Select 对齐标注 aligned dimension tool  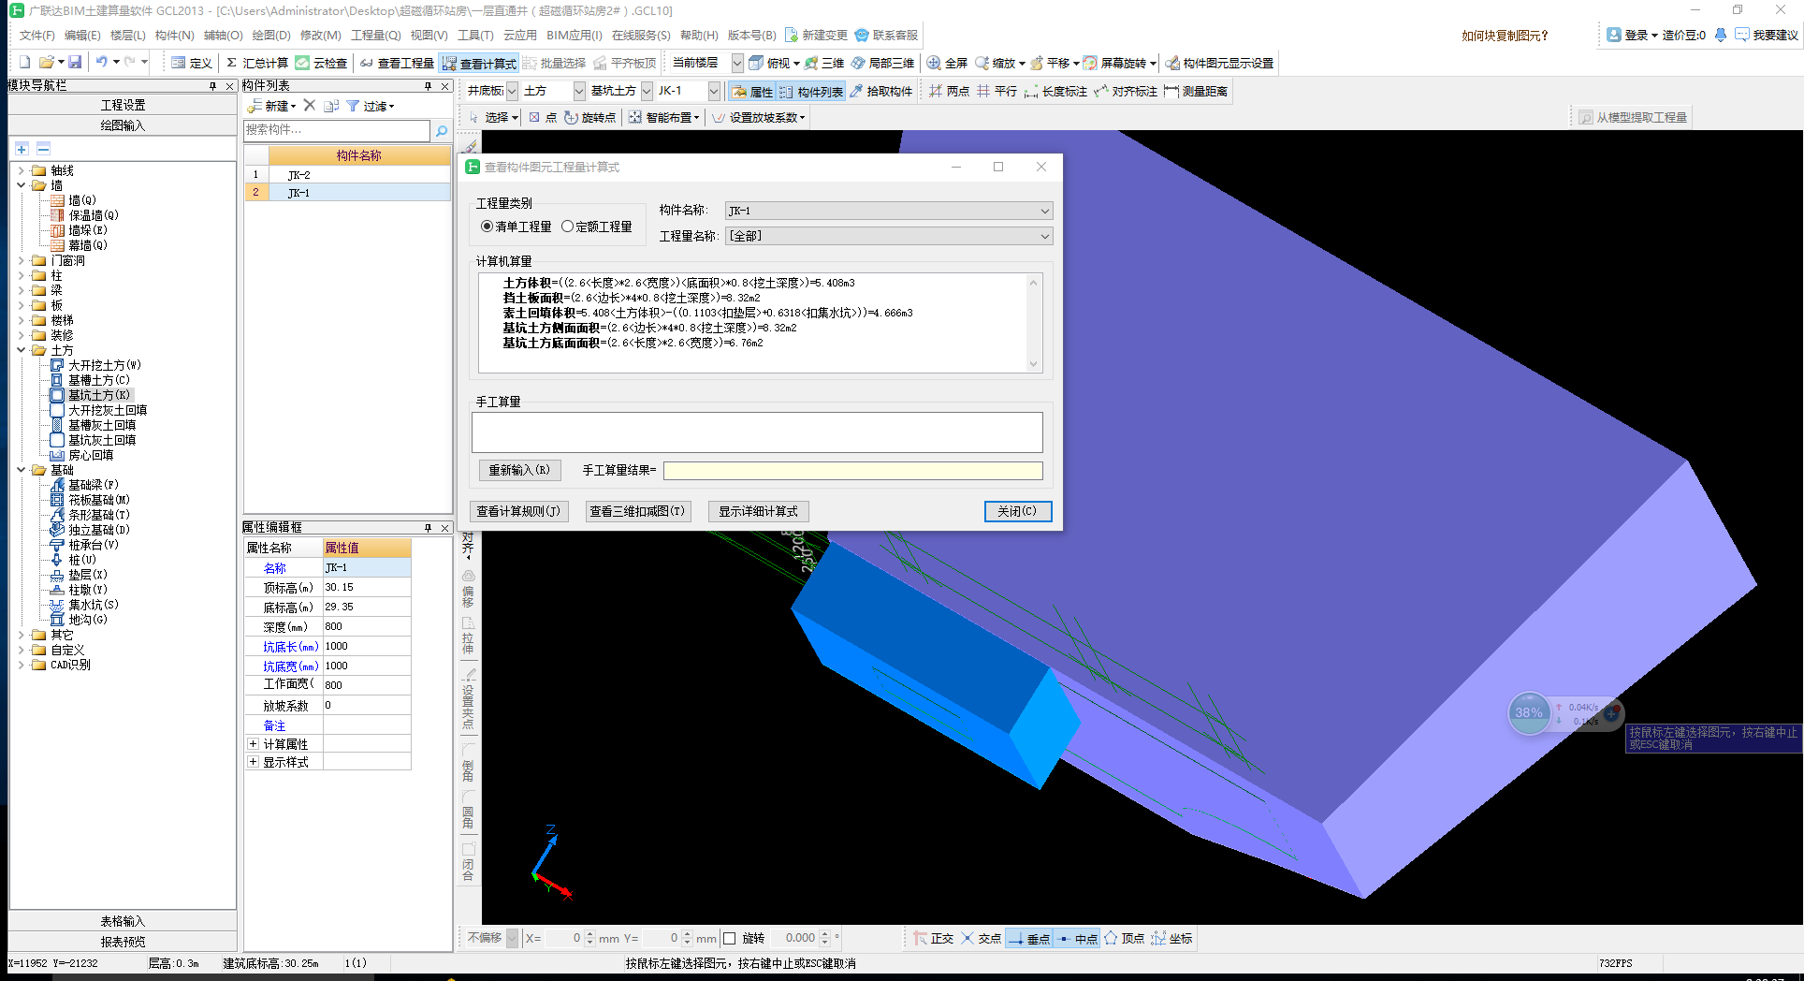tap(1126, 91)
